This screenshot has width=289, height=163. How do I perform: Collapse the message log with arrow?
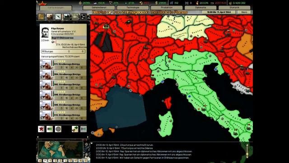[x=92, y=143]
